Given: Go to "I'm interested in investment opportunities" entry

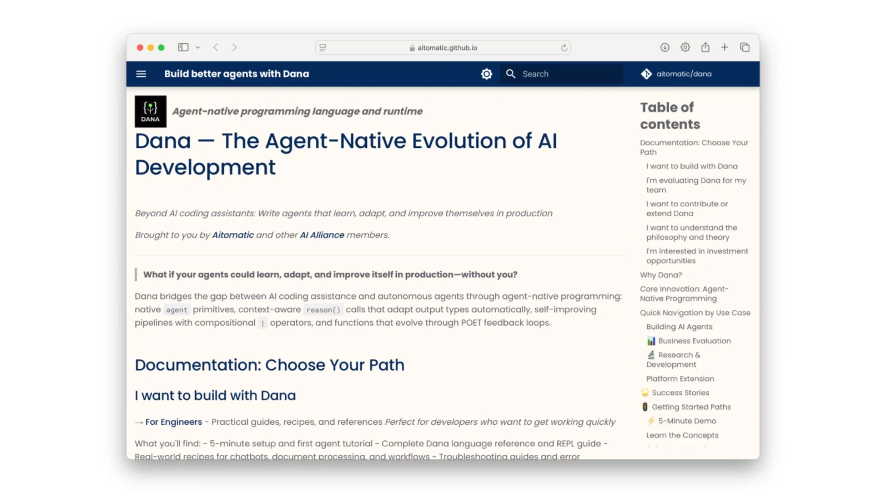Looking at the screenshot, I should 697,256.
